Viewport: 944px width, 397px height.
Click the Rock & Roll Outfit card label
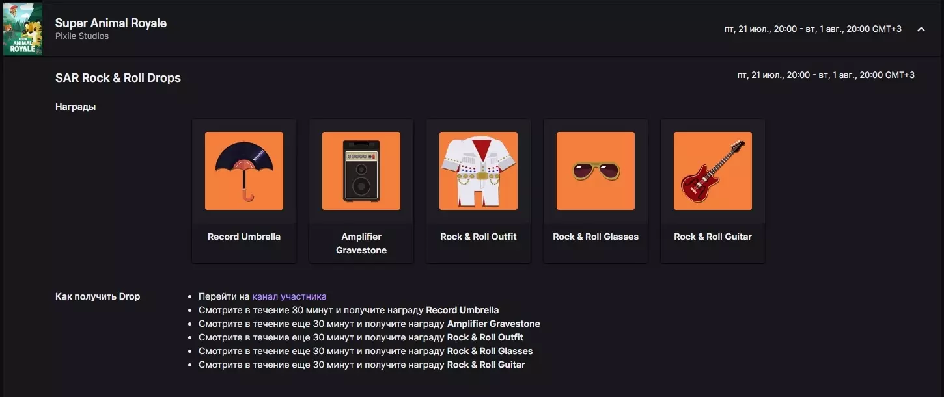[479, 237]
